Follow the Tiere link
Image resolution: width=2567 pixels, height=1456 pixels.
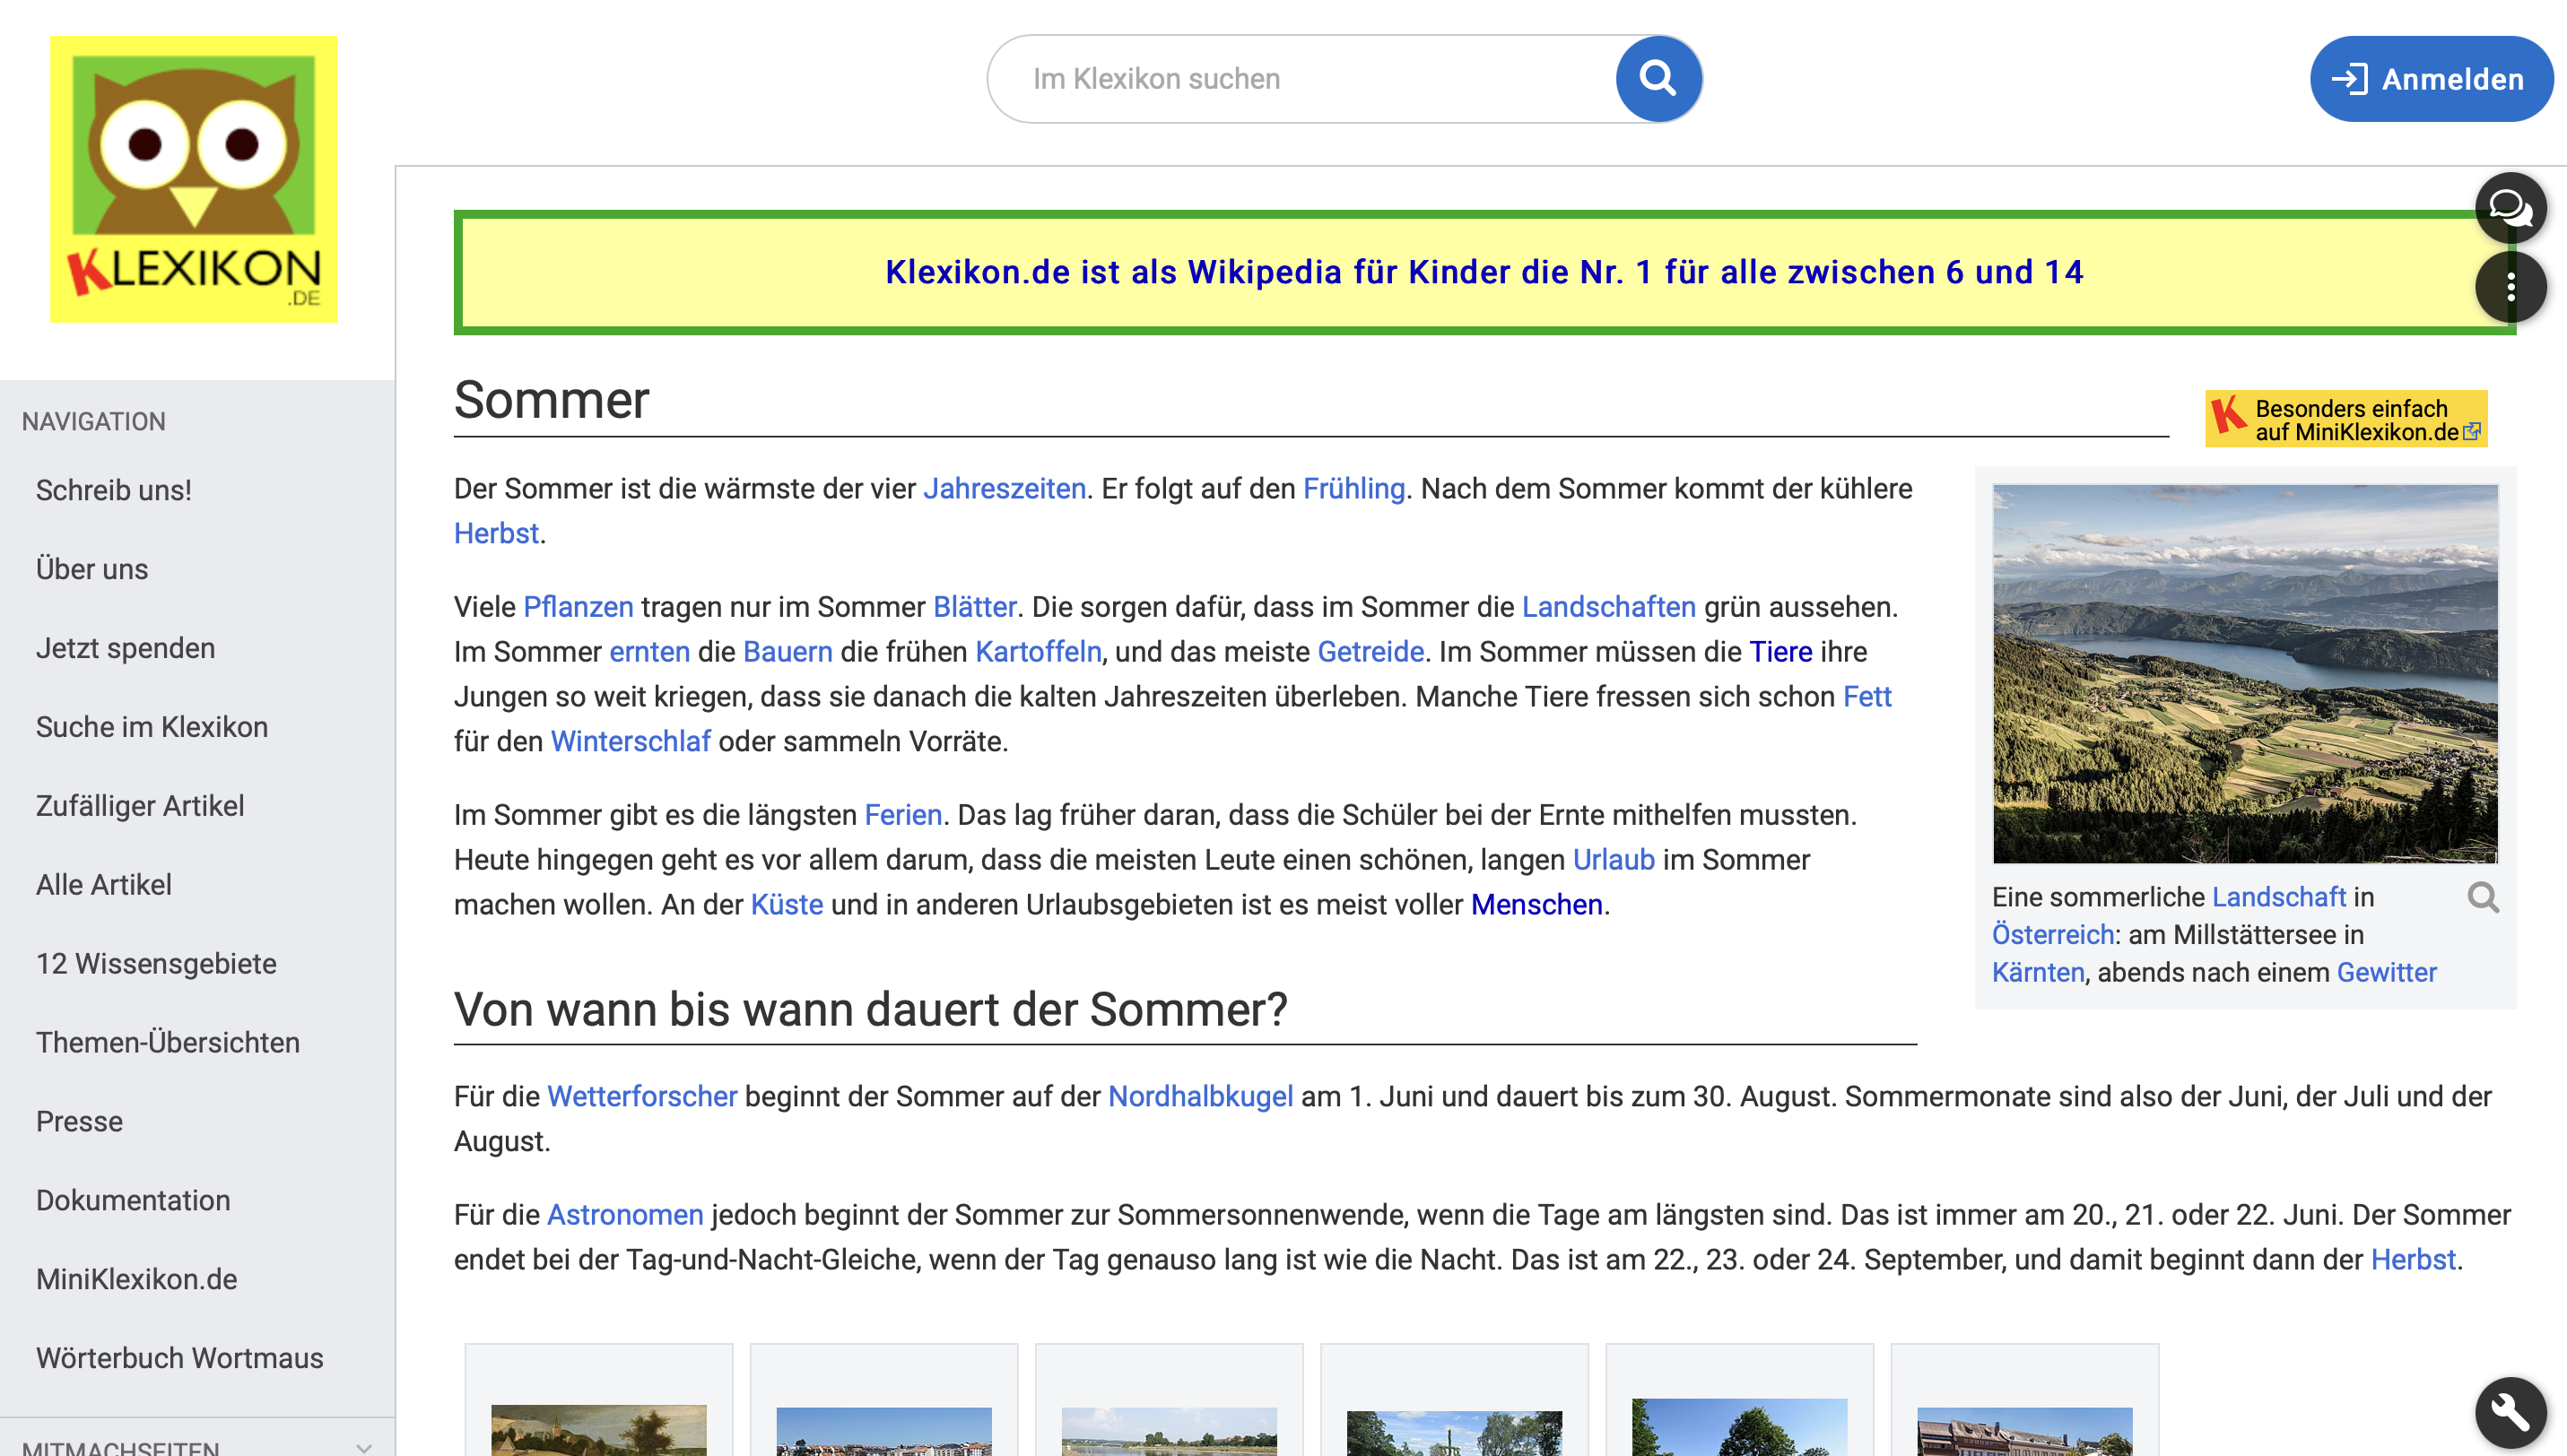click(1780, 652)
